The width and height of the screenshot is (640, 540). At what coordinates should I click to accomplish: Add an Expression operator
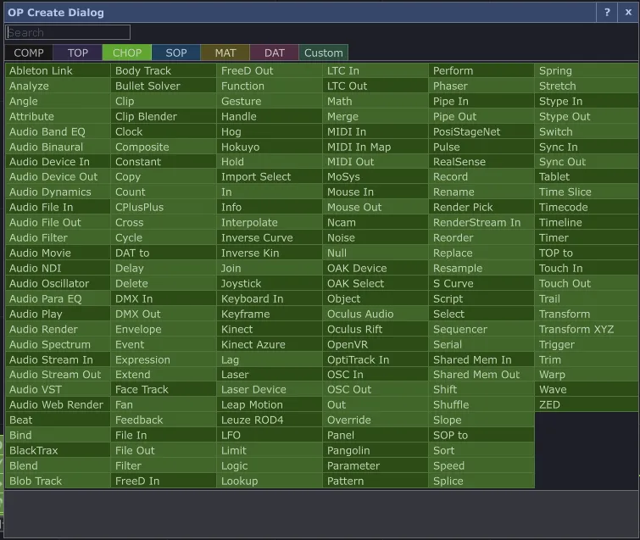pos(164,359)
